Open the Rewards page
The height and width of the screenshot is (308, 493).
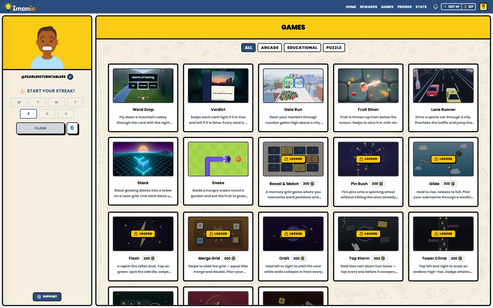(369, 7)
